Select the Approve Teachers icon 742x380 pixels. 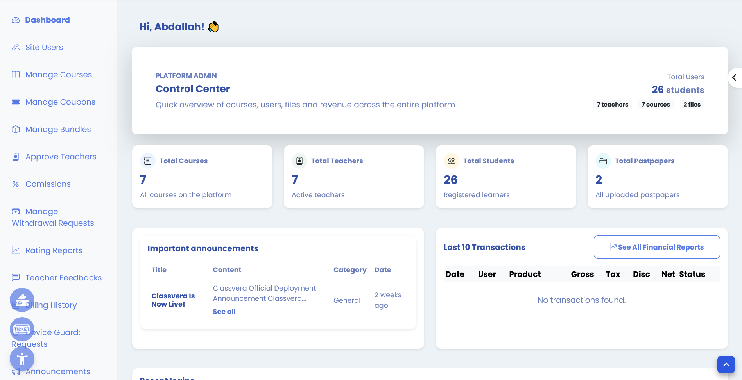(15, 156)
